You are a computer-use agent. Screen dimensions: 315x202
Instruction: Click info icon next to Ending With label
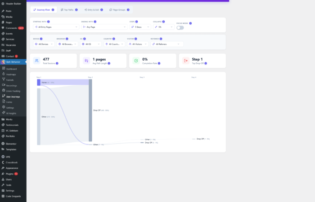[x=95, y=22]
